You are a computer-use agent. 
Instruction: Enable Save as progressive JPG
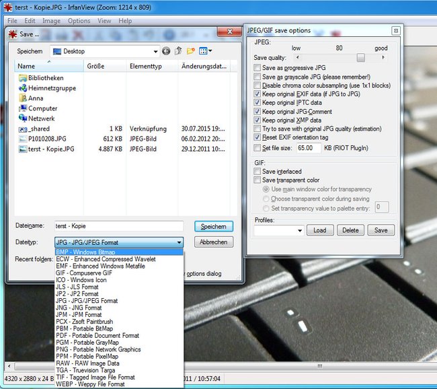click(257, 68)
